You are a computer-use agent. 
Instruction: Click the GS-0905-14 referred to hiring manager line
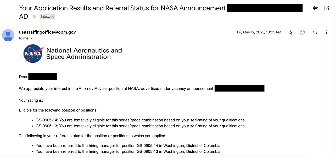click(128, 145)
